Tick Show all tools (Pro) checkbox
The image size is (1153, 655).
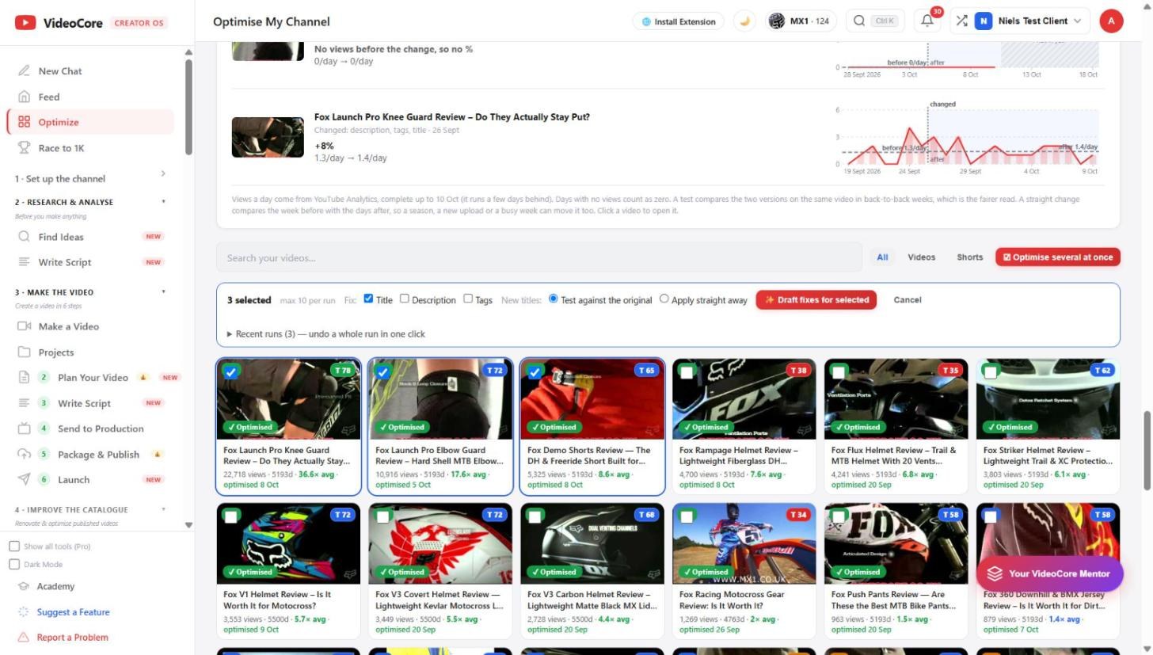click(x=14, y=546)
